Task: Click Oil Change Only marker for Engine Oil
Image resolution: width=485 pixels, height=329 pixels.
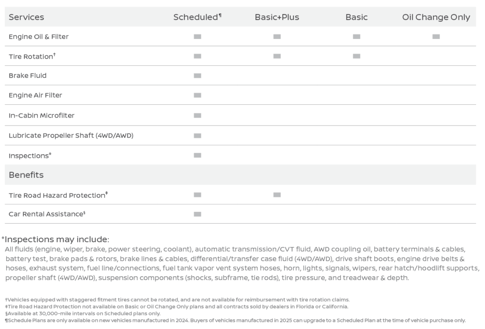Action: point(436,37)
